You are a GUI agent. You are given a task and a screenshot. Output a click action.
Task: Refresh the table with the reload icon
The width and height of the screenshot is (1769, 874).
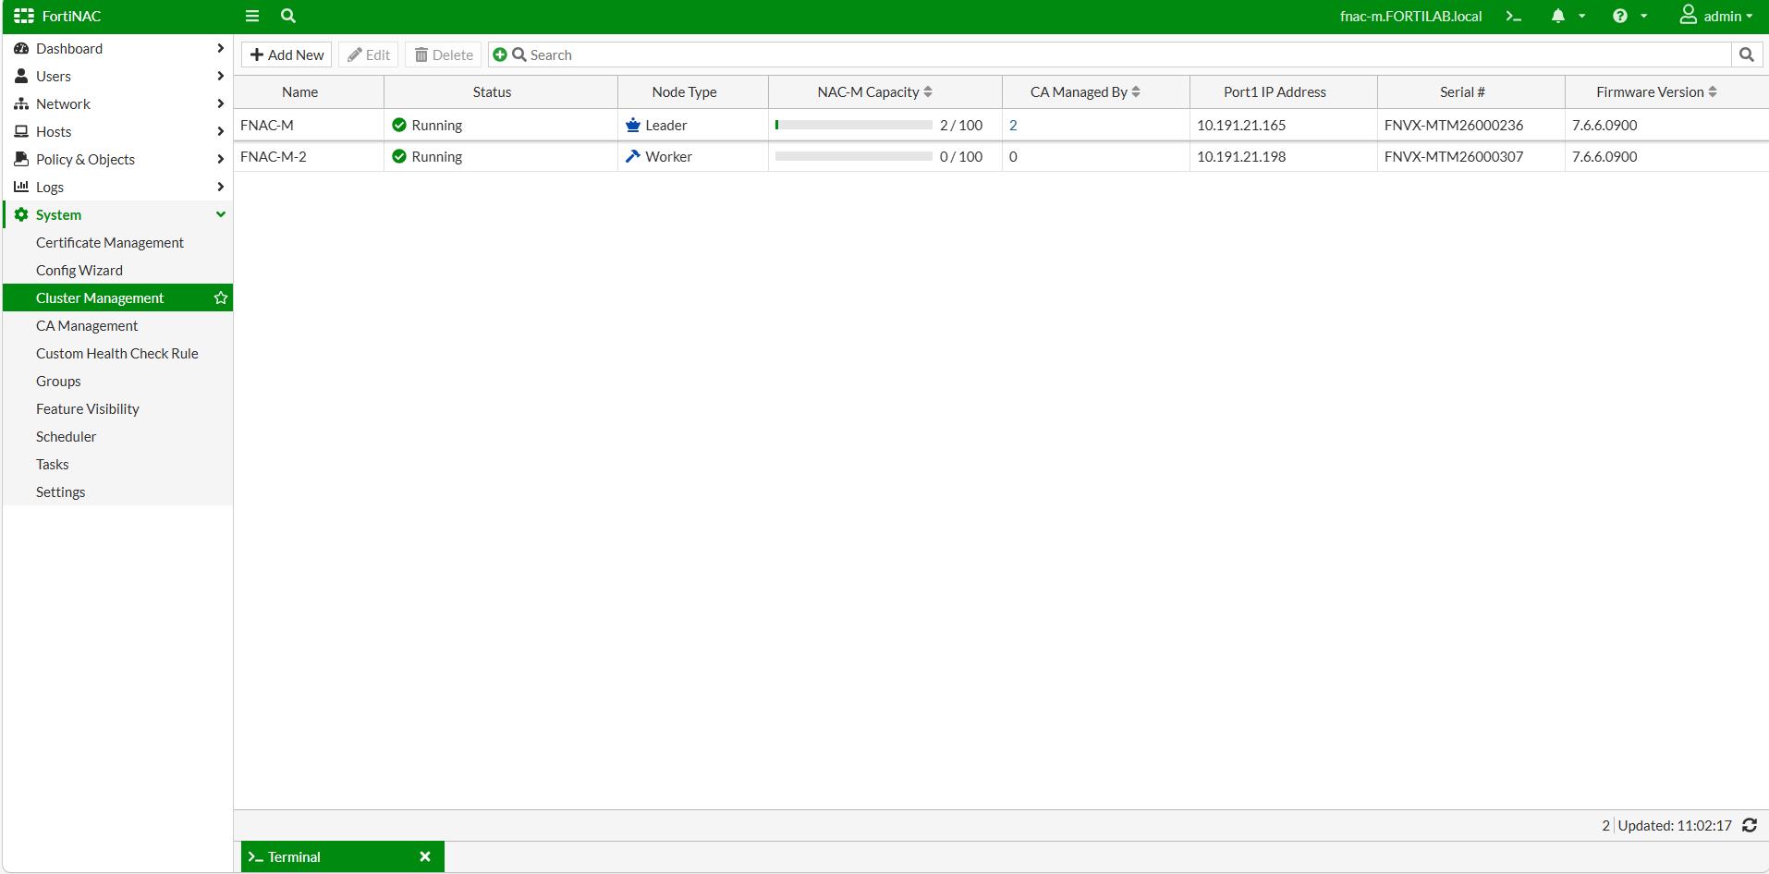[1750, 825]
